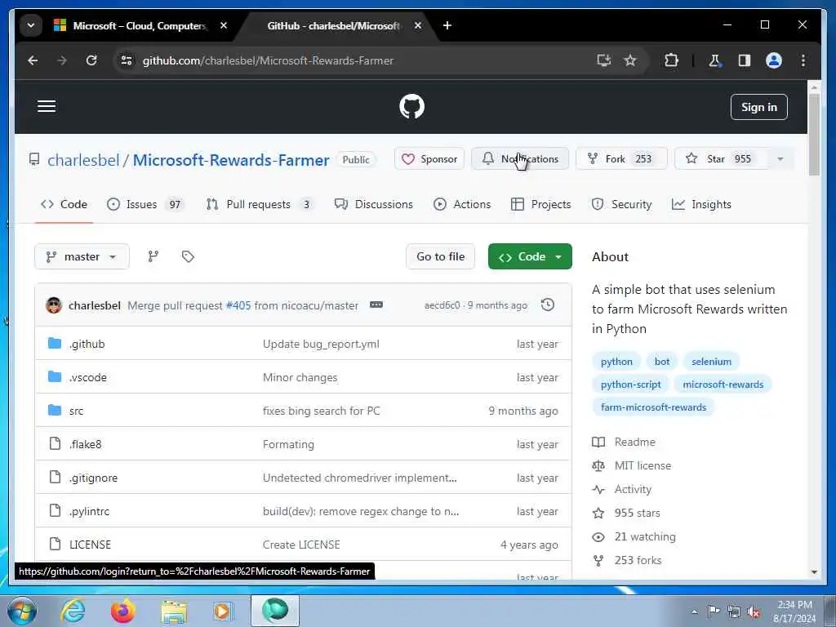The width and height of the screenshot is (836, 627).
Task: Open commit aecd6c0 link
Action: click(x=442, y=305)
